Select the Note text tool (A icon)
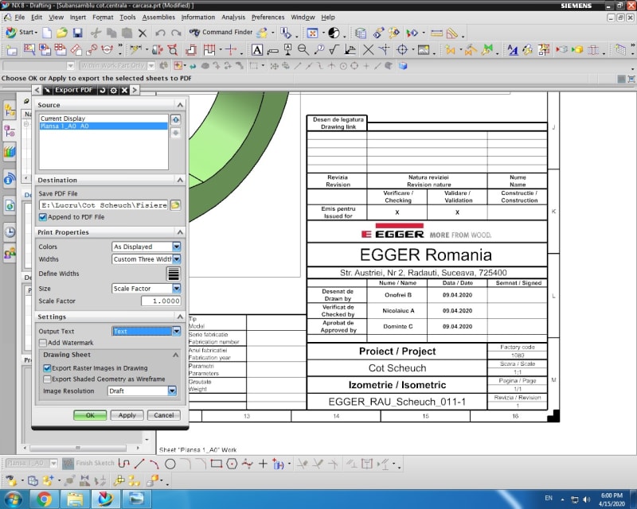 pos(256,50)
